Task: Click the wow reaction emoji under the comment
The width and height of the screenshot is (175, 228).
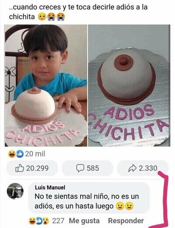Action: [46, 221]
